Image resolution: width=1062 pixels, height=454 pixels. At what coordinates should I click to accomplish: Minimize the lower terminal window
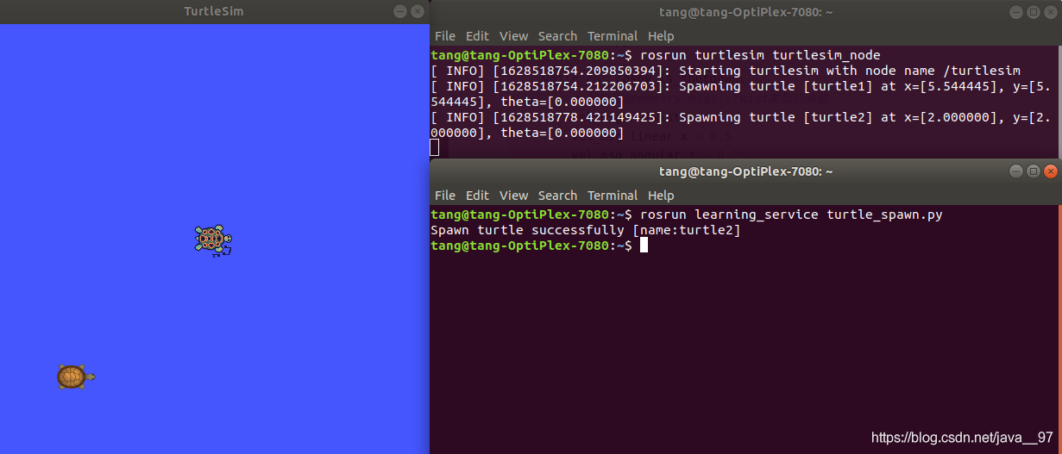(x=1016, y=171)
